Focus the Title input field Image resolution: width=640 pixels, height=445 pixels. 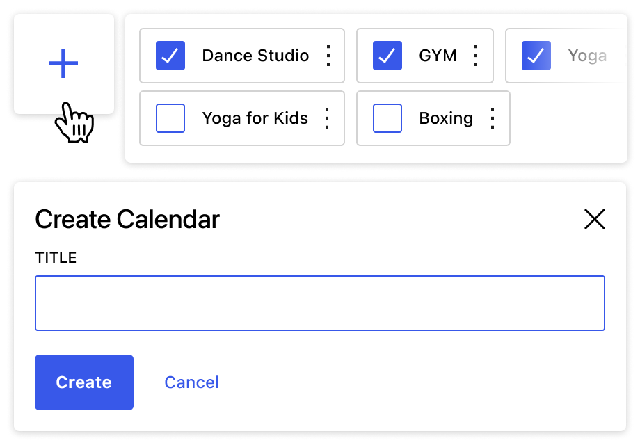pyautogui.click(x=320, y=303)
